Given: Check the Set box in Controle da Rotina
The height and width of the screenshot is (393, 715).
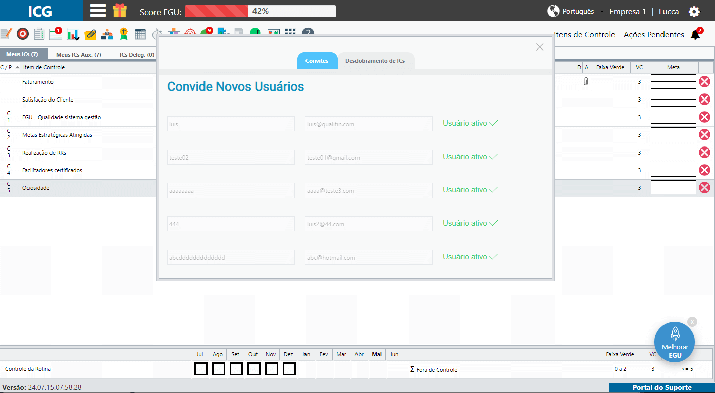Looking at the screenshot, I should [236, 369].
